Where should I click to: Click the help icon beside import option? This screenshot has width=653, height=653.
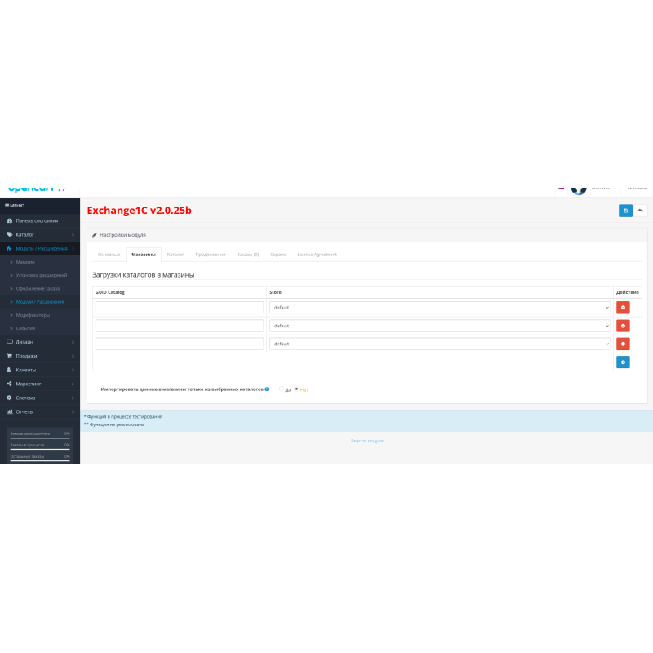pos(267,389)
